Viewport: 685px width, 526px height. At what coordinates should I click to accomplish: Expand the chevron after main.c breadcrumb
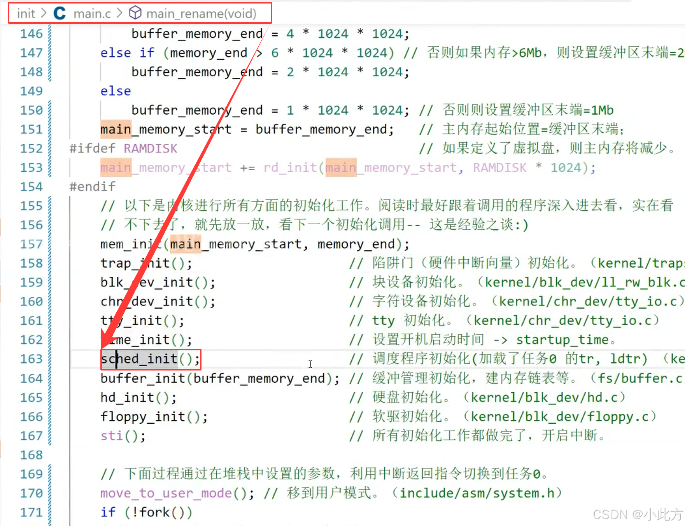click(x=120, y=13)
